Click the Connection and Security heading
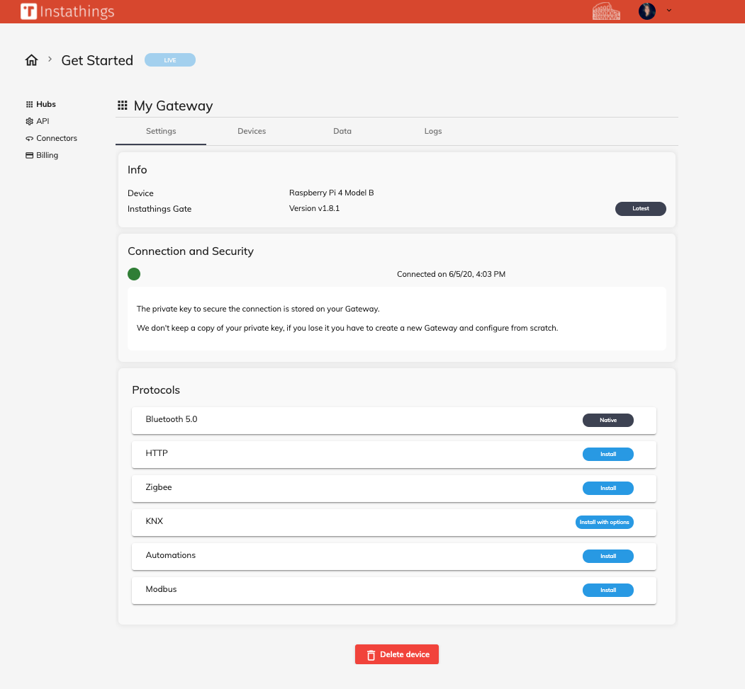Image resolution: width=745 pixels, height=689 pixels. point(191,251)
